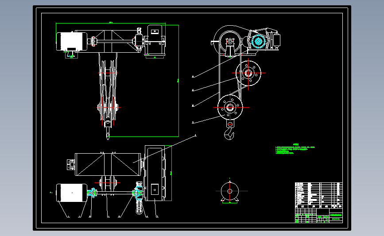Click the gearbox housing in the top front view
384x236 pixels.
[x=155, y=40]
